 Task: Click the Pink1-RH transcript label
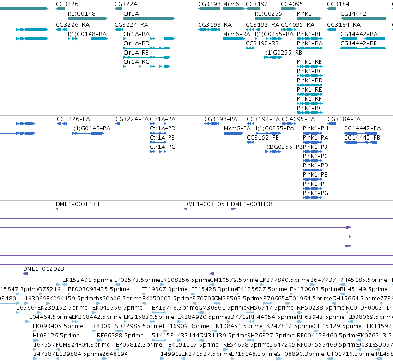(x=310, y=34)
